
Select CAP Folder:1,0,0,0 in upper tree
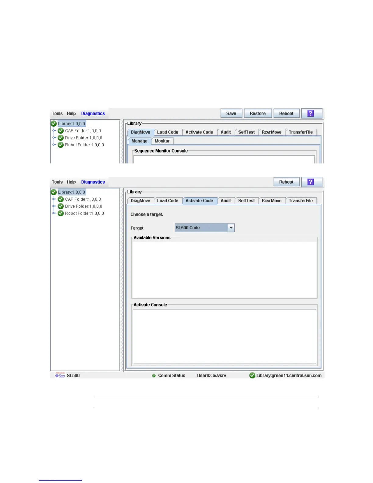(83, 131)
